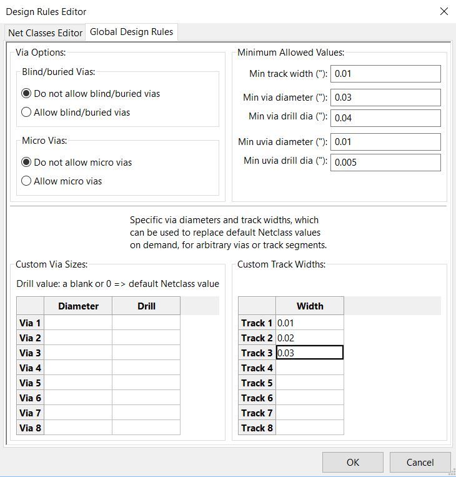Select the Track 4 row header
Viewport: 456px width, 477px height.
pyautogui.click(x=257, y=368)
